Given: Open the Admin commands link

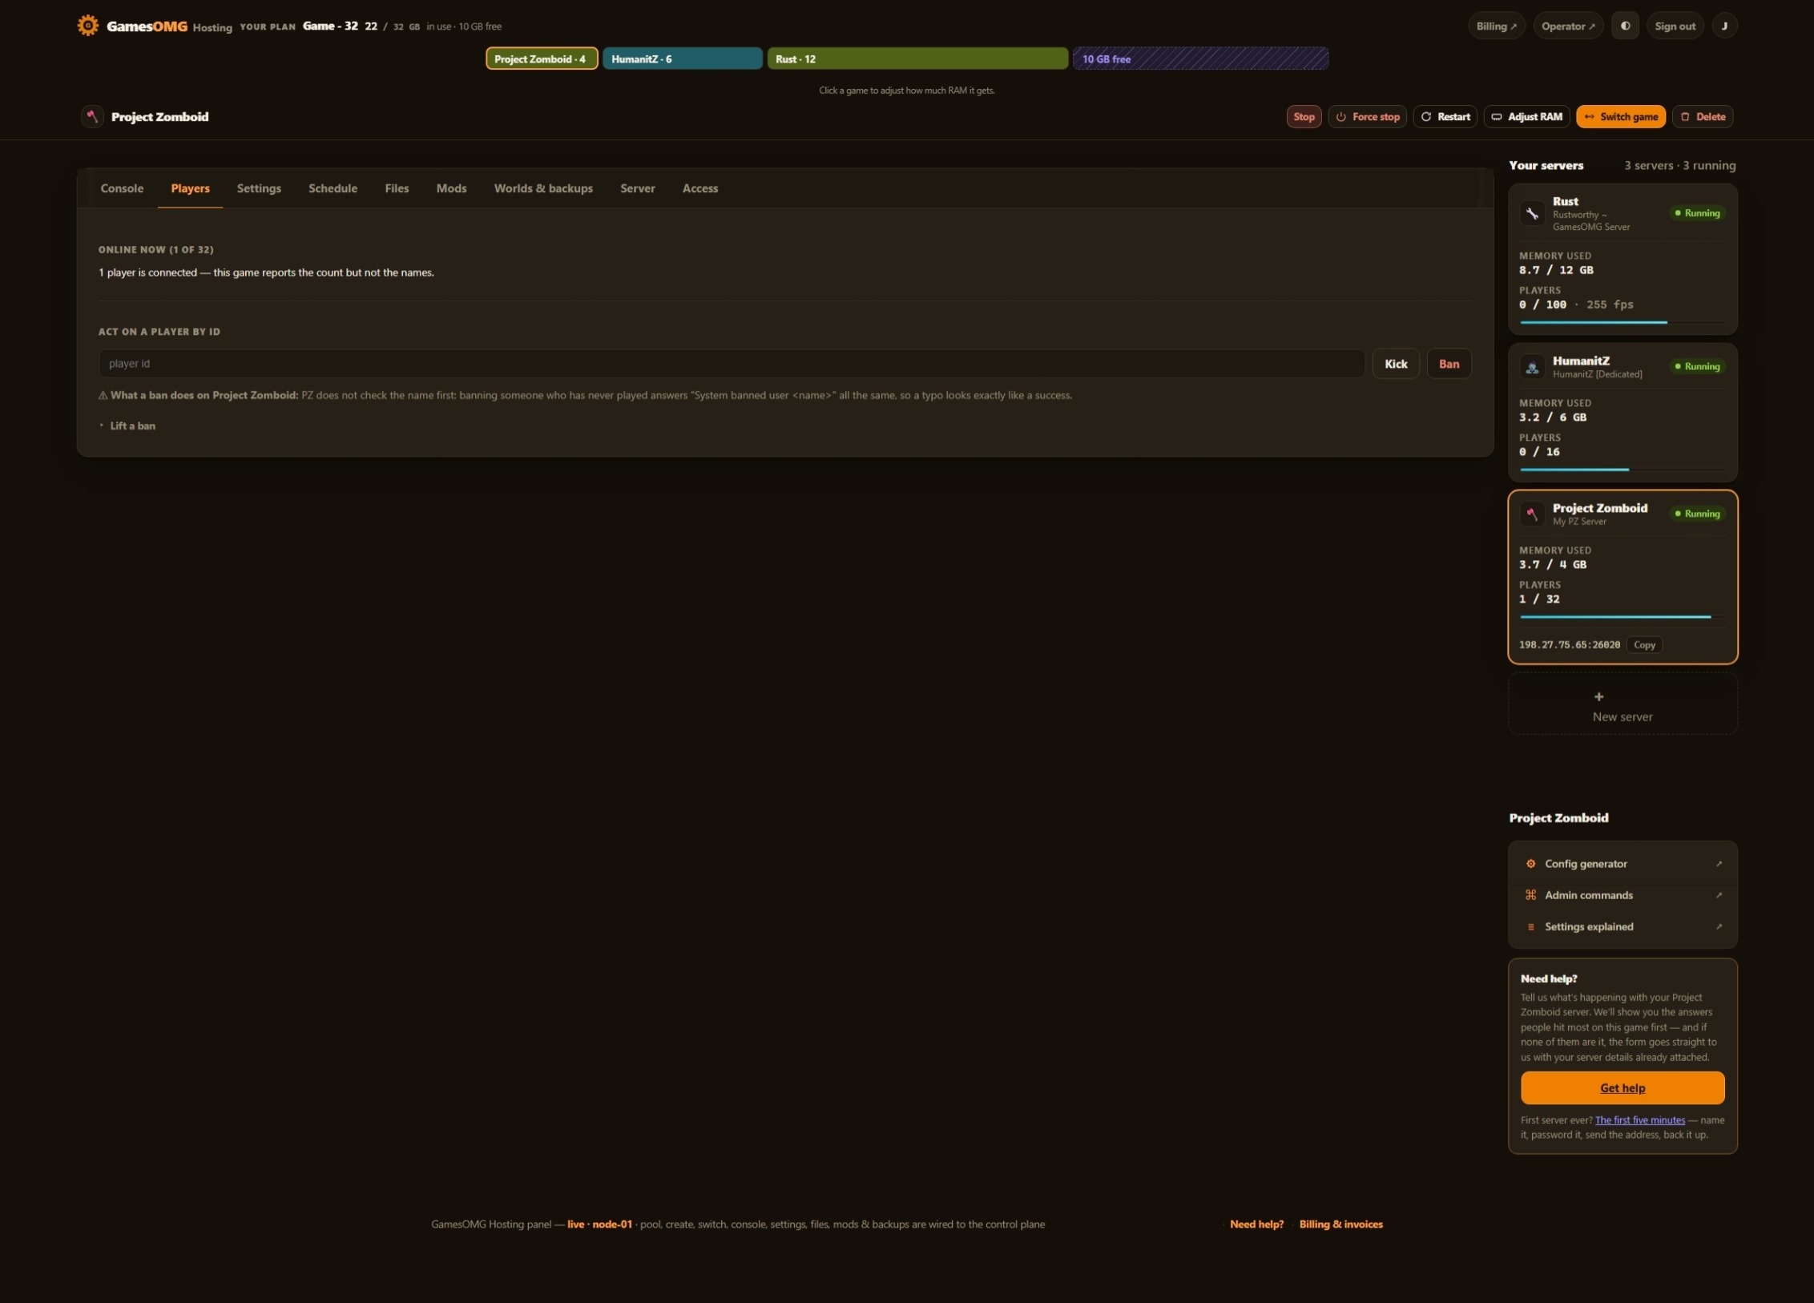Looking at the screenshot, I should [1623, 895].
